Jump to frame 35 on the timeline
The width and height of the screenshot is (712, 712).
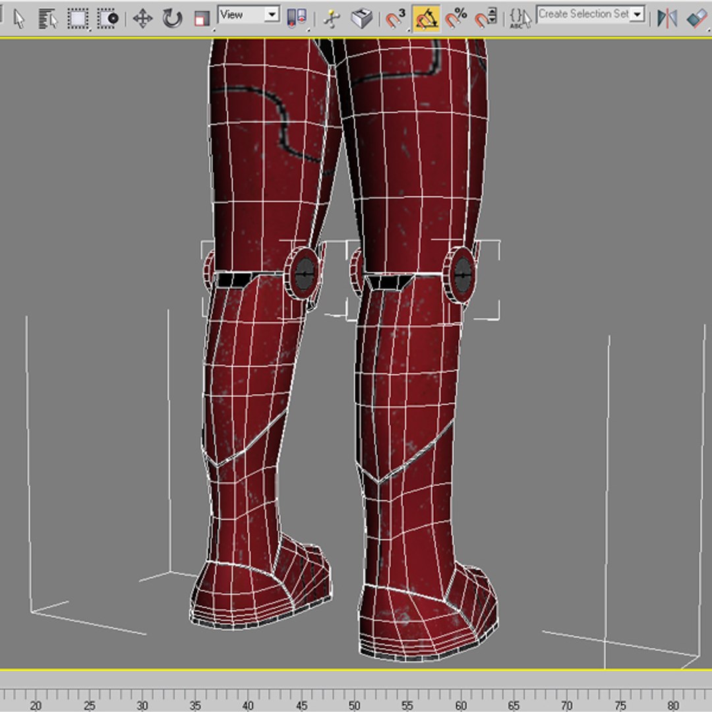(195, 705)
